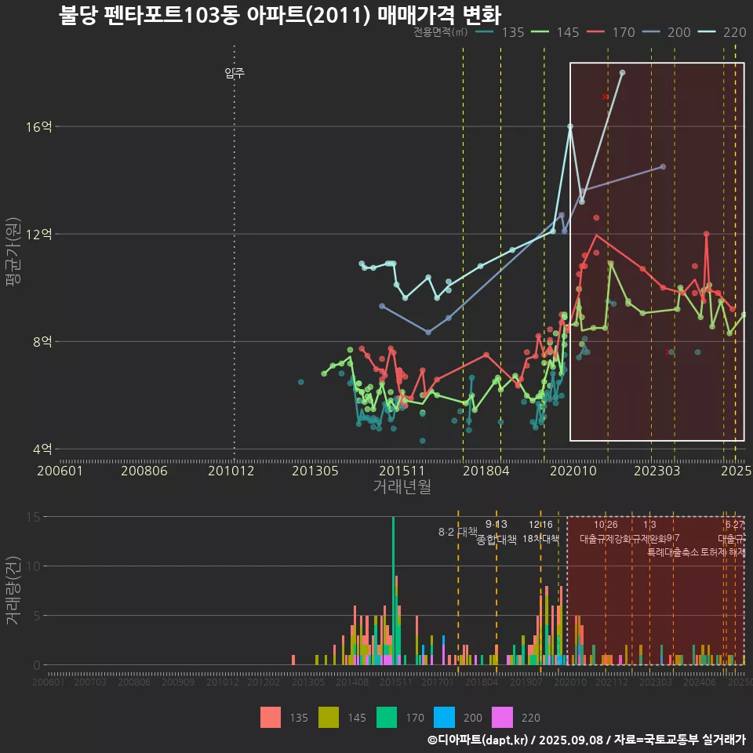The height and width of the screenshot is (753, 753).
Task: Click the olive 145 swatch in the bottom legend
Action: point(329,718)
